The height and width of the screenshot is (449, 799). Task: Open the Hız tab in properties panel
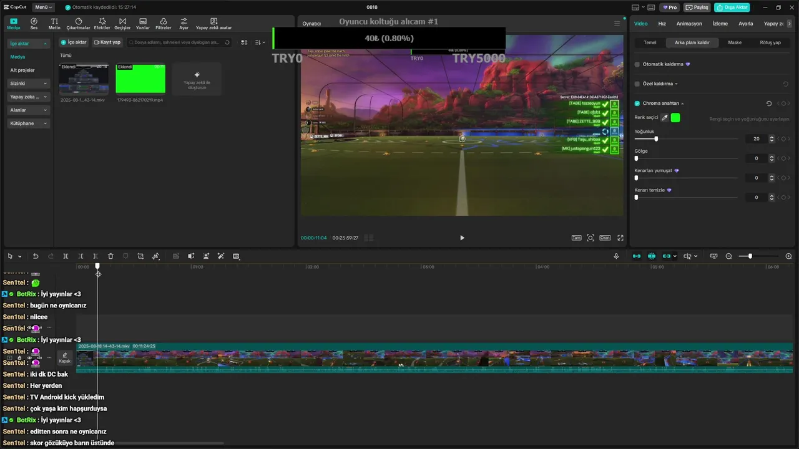(662, 24)
